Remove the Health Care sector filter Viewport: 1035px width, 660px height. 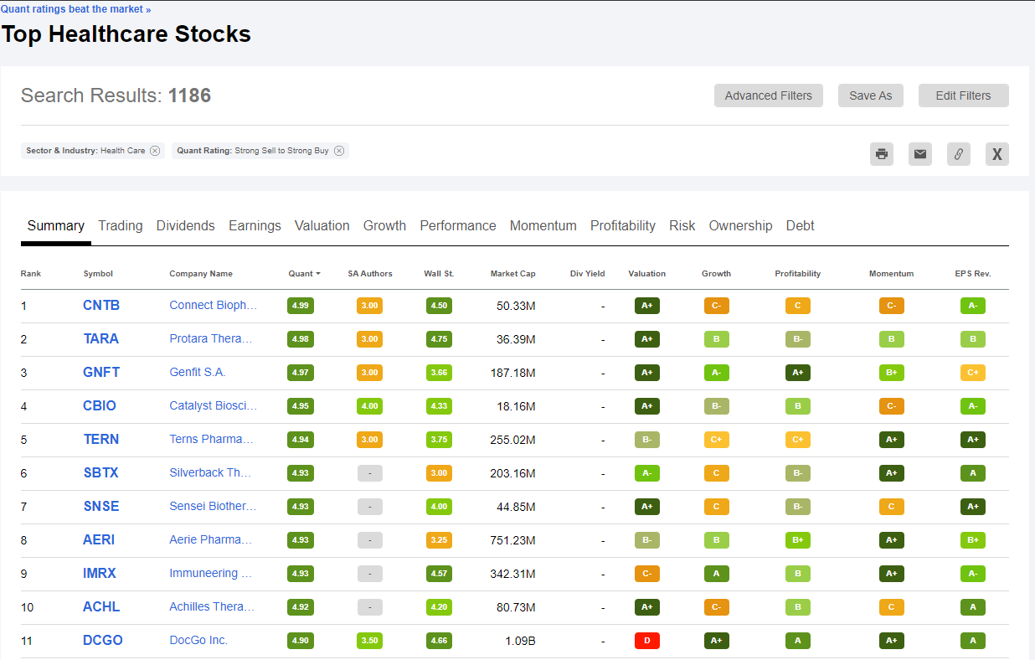point(155,151)
